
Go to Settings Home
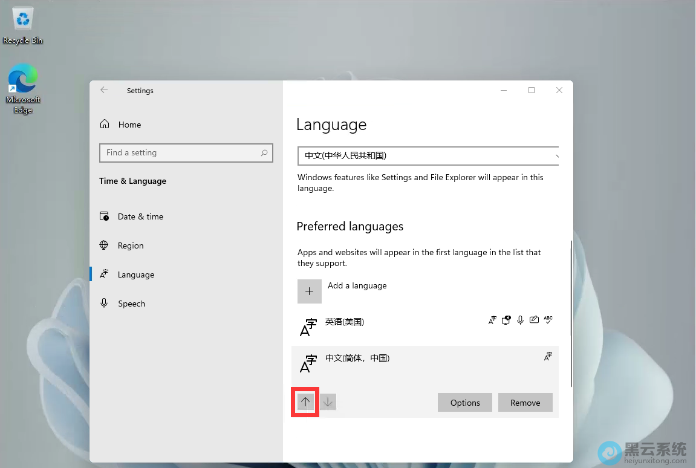click(129, 125)
